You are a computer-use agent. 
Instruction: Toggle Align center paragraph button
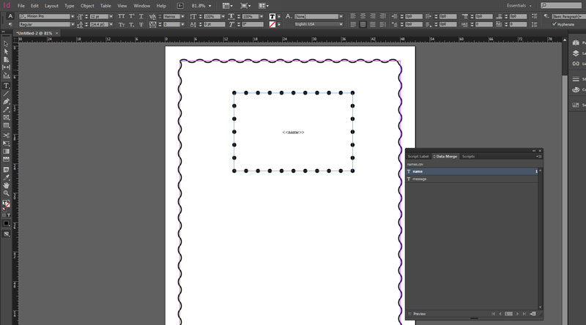pyautogui.click(x=363, y=16)
